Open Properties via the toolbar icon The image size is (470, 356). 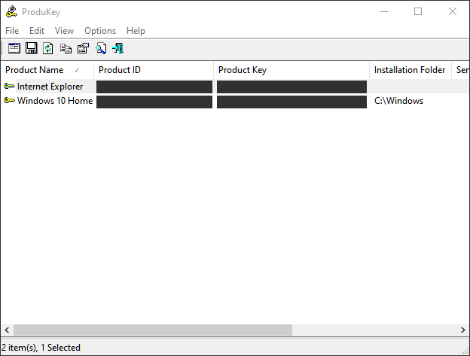point(83,48)
